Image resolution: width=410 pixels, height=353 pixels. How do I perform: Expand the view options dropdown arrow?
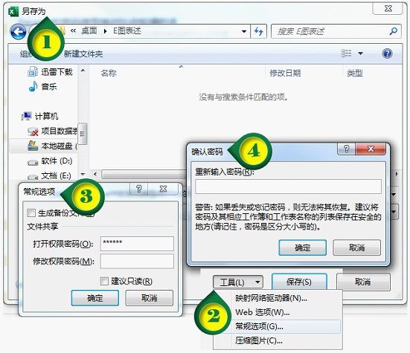[x=360, y=54]
